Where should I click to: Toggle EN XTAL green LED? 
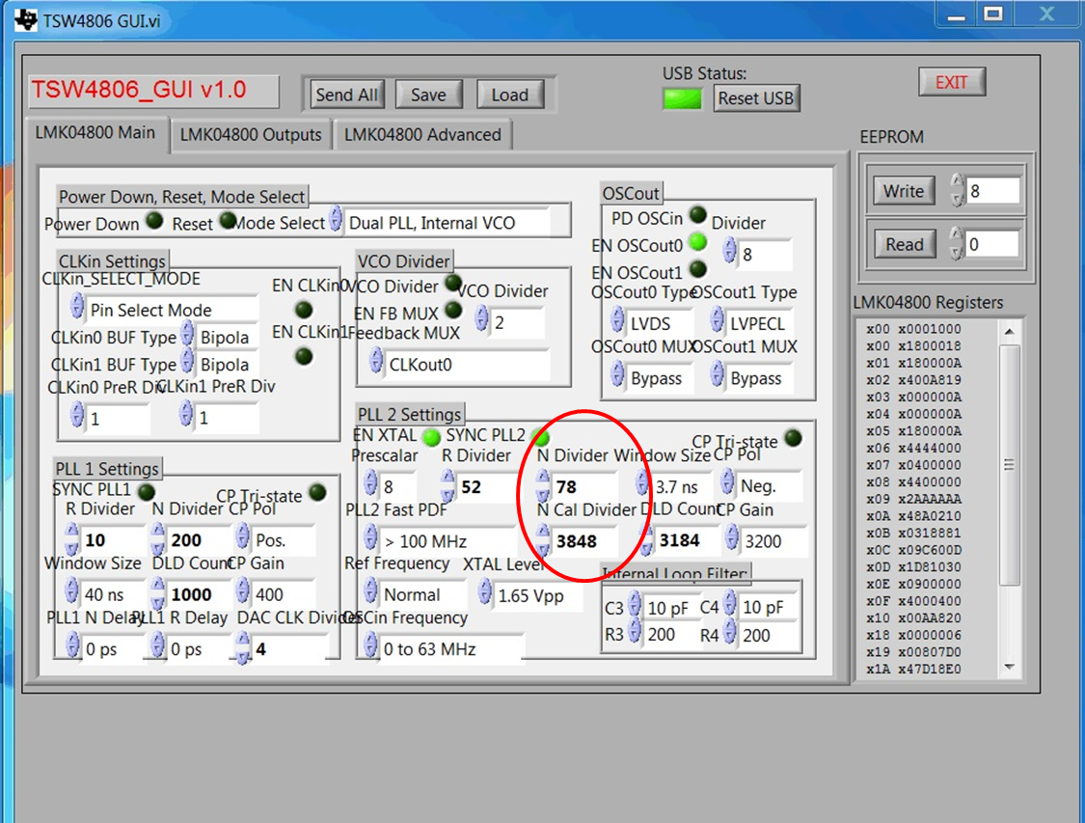tap(431, 437)
